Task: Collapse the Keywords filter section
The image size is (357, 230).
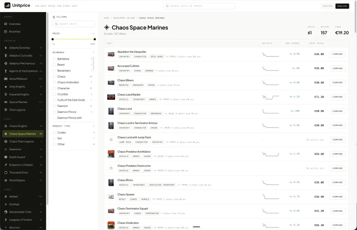Action: tap(93, 53)
